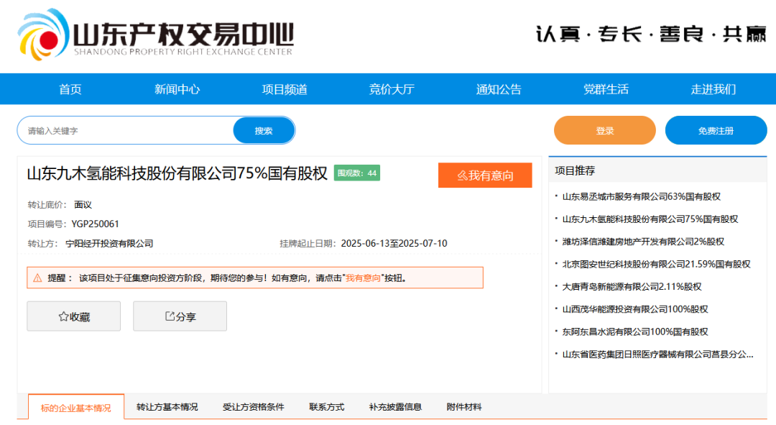Click the share icon on 分享 button
This screenshot has width=776, height=425.
click(x=170, y=316)
